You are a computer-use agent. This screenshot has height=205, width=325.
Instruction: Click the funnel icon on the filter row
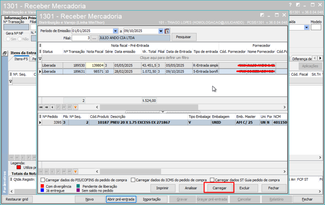pos(40,58)
